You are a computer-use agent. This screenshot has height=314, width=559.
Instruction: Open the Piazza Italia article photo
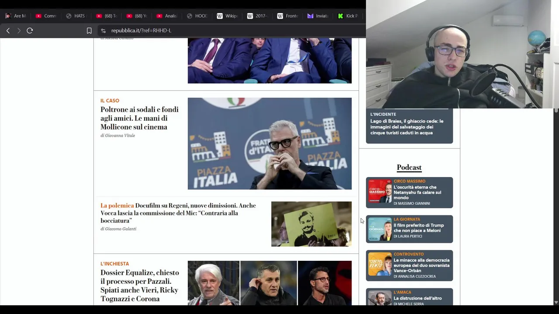click(269, 143)
